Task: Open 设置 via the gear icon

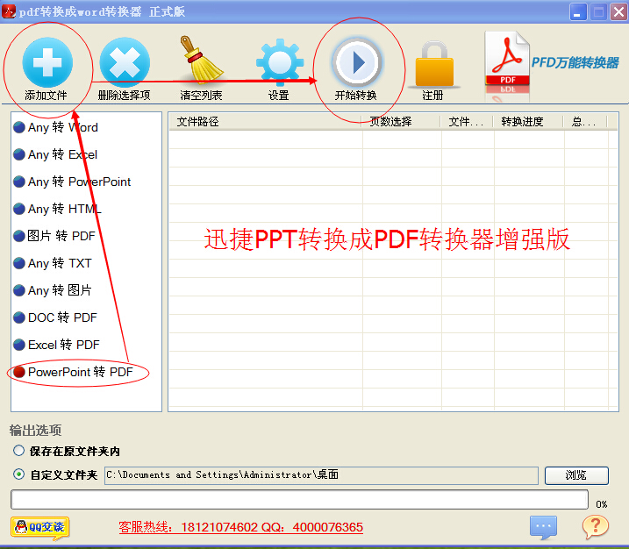Action: (x=280, y=62)
